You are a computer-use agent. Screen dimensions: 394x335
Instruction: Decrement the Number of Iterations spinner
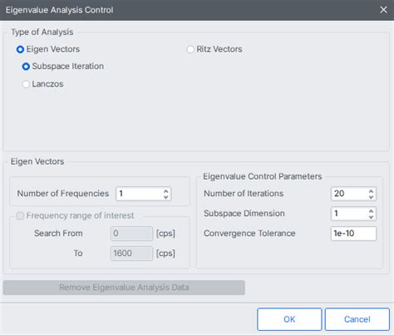(x=371, y=197)
